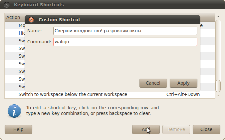The height and width of the screenshot is (140, 225).
Task: Click the scrollbar down arrow
Action: point(218,95)
